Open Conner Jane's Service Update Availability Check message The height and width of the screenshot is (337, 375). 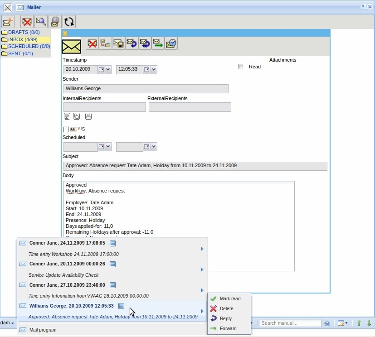click(x=63, y=274)
